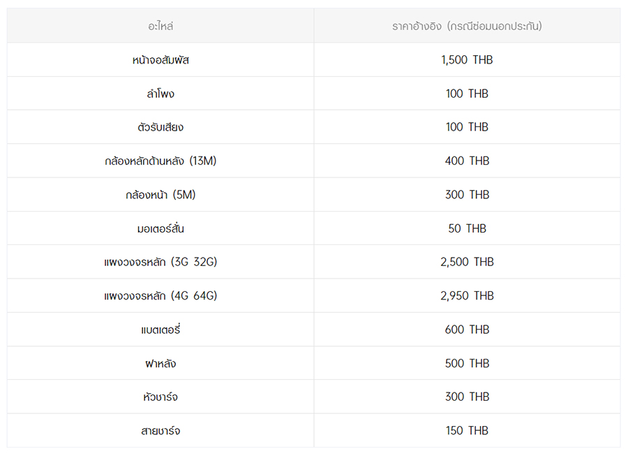Click the 600 THB price cell
Screen dimensions: 628x456
pyautogui.click(x=467, y=330)
